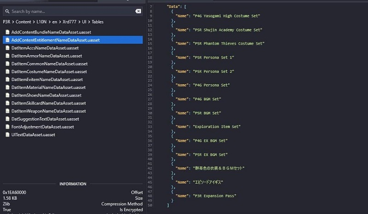Click the magnifier icon in search bar
This screenshot has width=368, height=214.
click(7, 11)
